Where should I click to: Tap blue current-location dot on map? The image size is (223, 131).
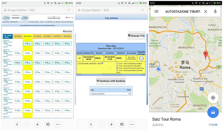click(159, 69)
